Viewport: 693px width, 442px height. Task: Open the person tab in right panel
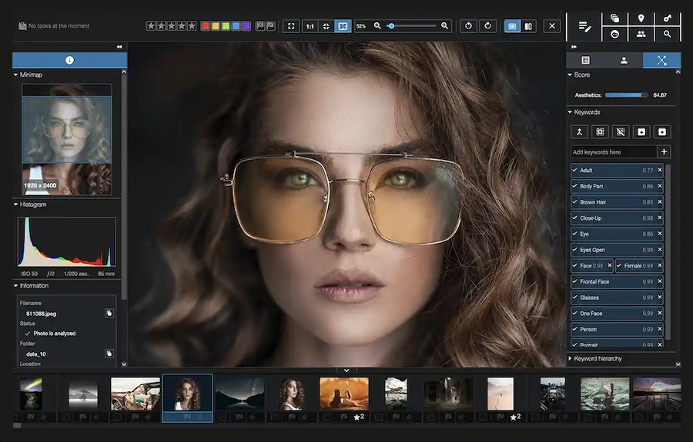point(624,60)
